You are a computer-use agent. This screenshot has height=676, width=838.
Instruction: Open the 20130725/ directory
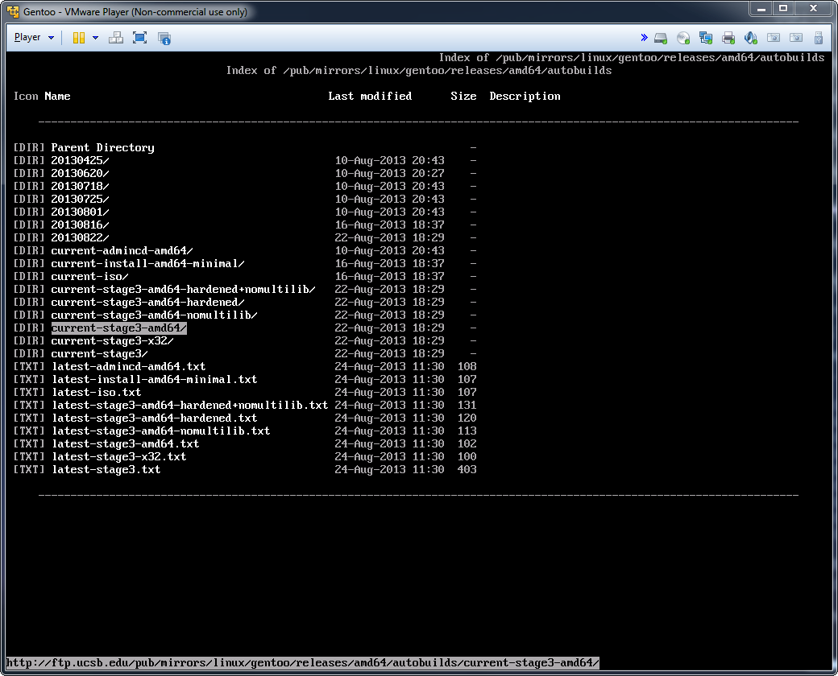[80, 199]
